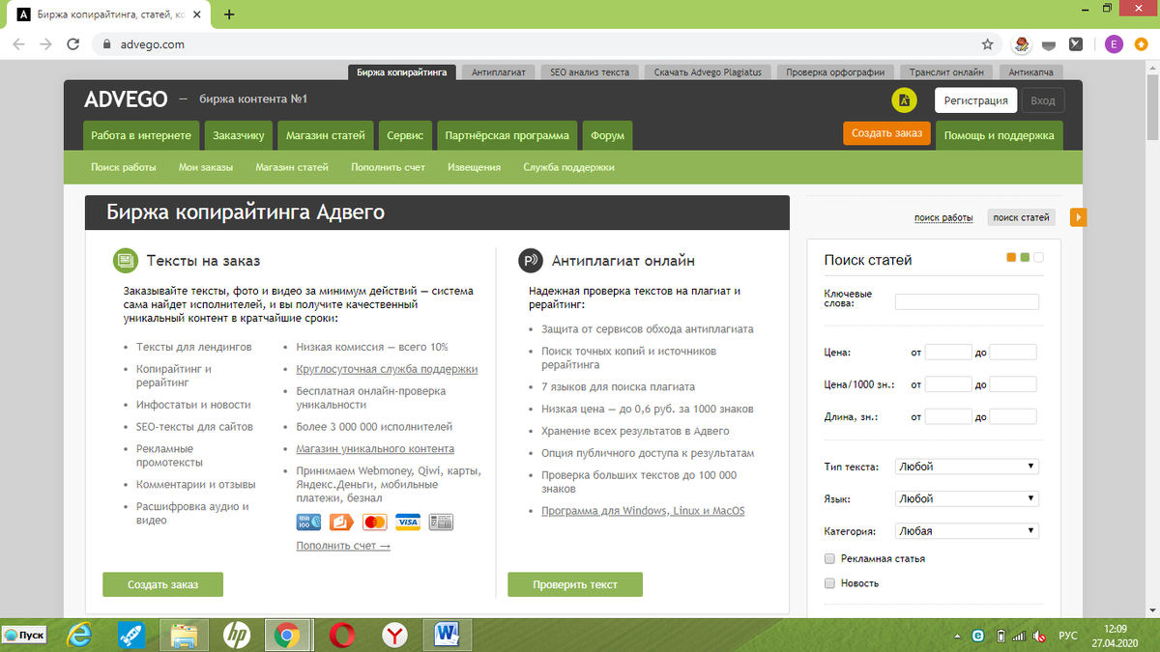The height and width of the screenshot is (652, 1160).
Task: Click the gray shield extension icon
Action: (x=1049, y=44)
